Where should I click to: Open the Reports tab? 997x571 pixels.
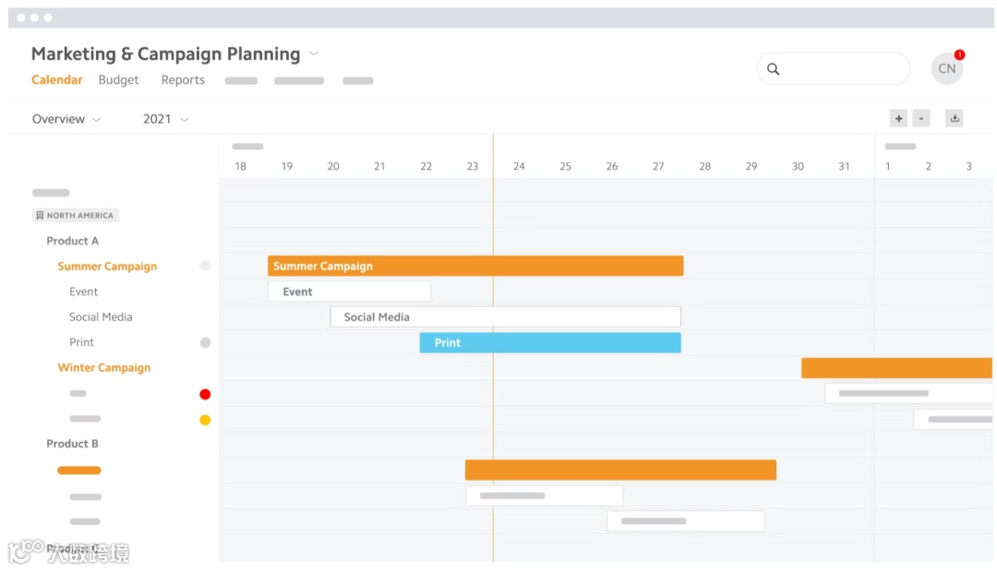tap(183, 80)
